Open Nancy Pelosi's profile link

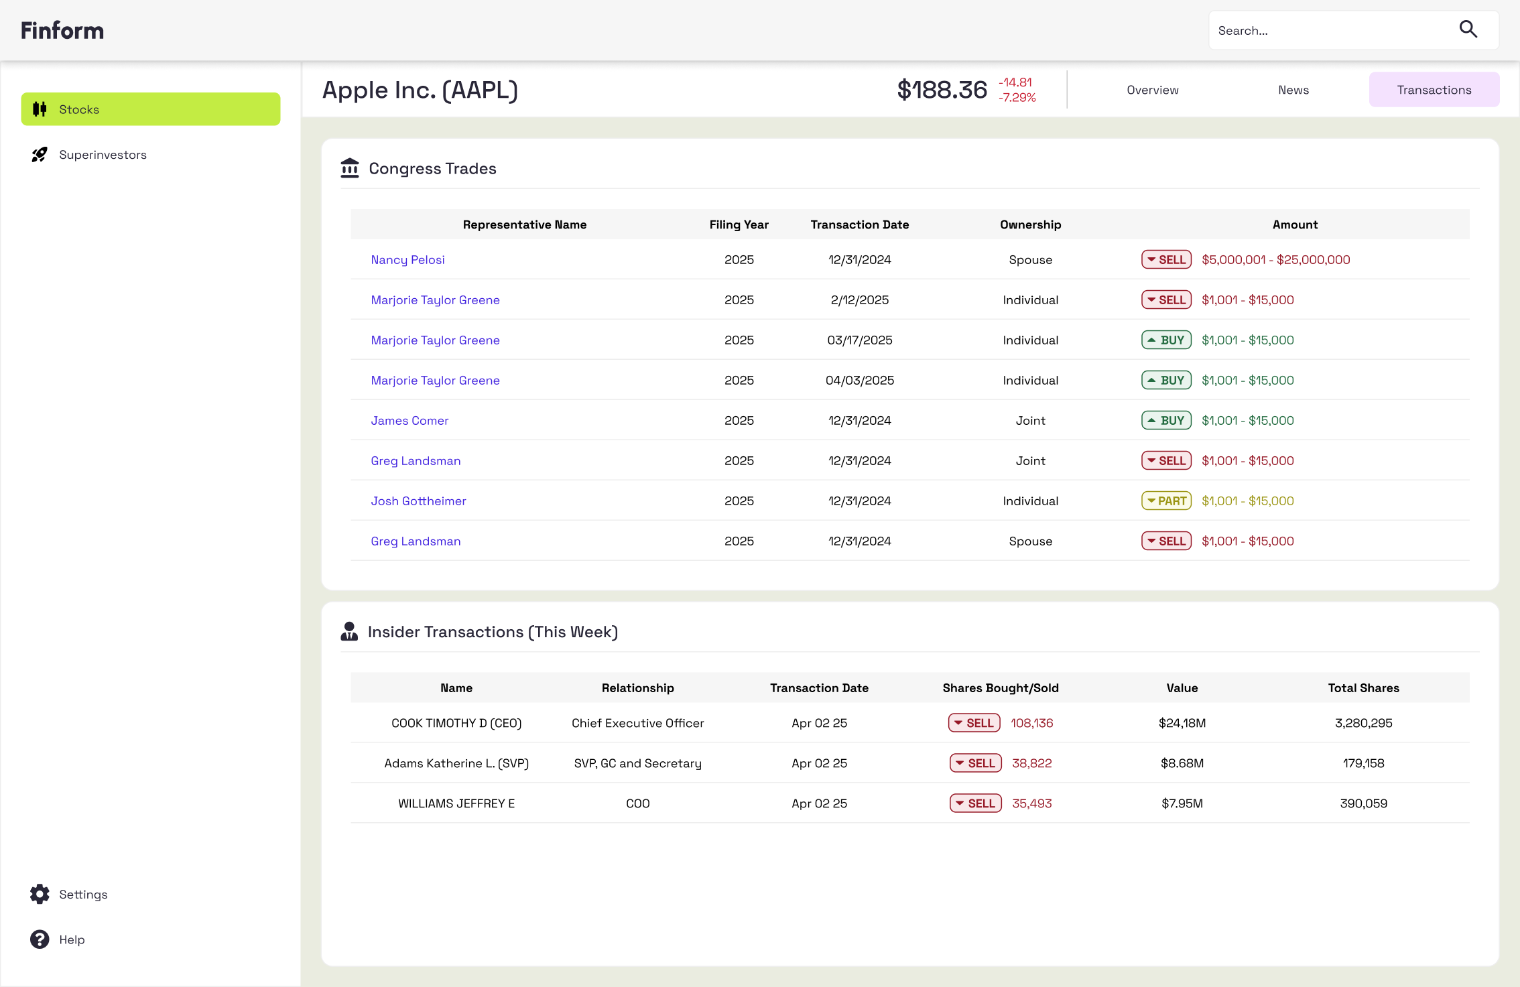point(407,259)
